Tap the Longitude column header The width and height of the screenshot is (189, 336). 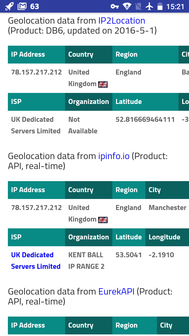point(165,237)
